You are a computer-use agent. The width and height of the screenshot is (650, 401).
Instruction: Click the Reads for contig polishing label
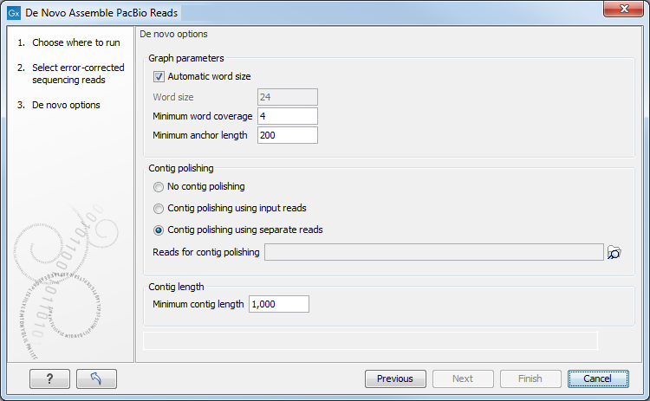click(x=206, y=252)
